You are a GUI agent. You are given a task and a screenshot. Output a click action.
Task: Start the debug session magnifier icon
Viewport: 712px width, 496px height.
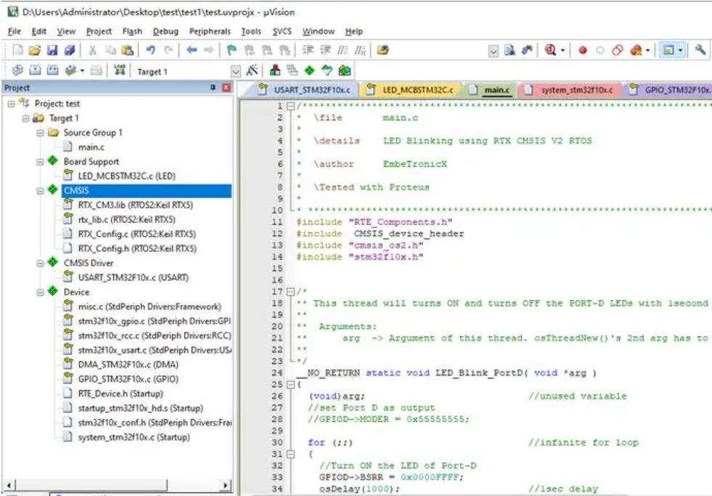550,50
